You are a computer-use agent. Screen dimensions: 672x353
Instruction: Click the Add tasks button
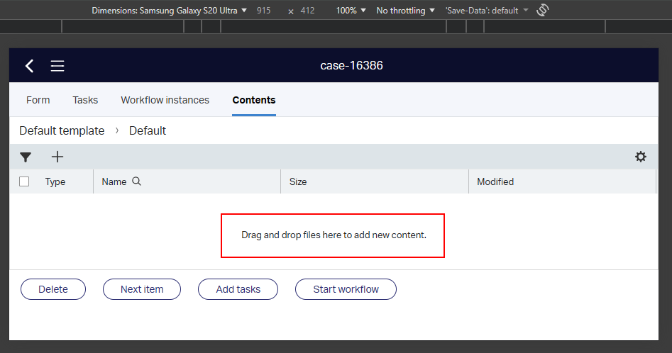[238, 289]
